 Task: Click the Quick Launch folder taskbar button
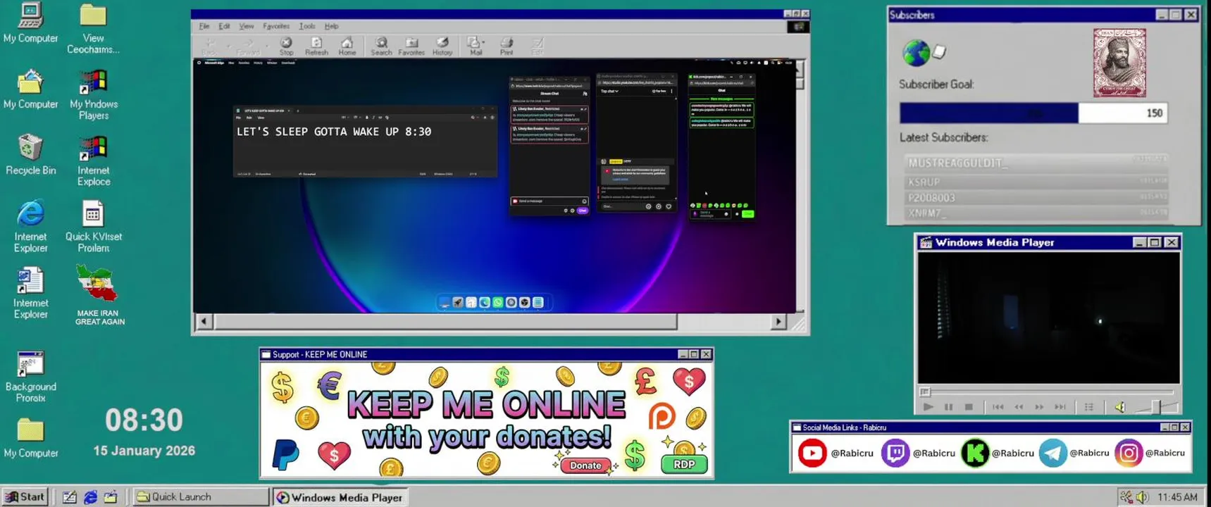tap(201, 496)
